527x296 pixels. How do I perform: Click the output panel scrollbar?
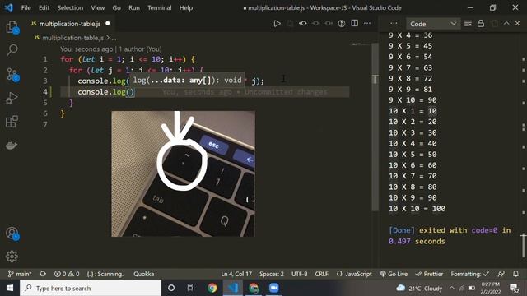[524, 246]
